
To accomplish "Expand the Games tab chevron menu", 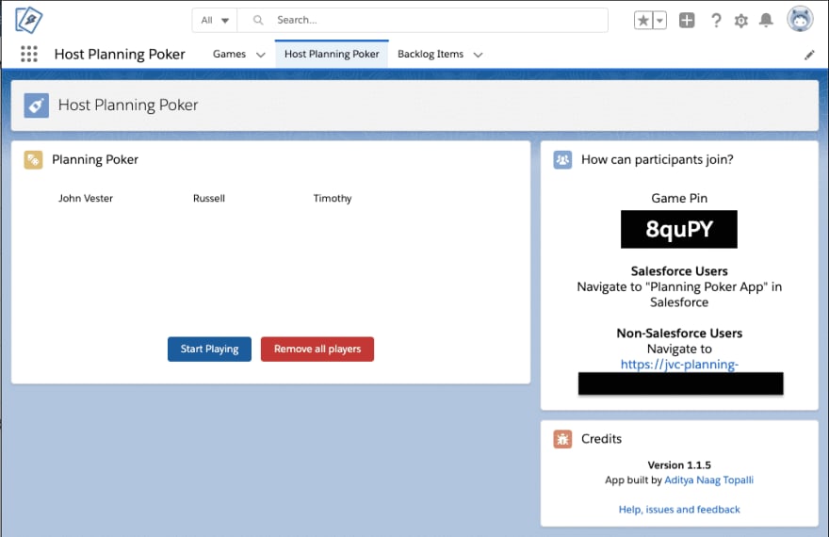I will point(261,55).
